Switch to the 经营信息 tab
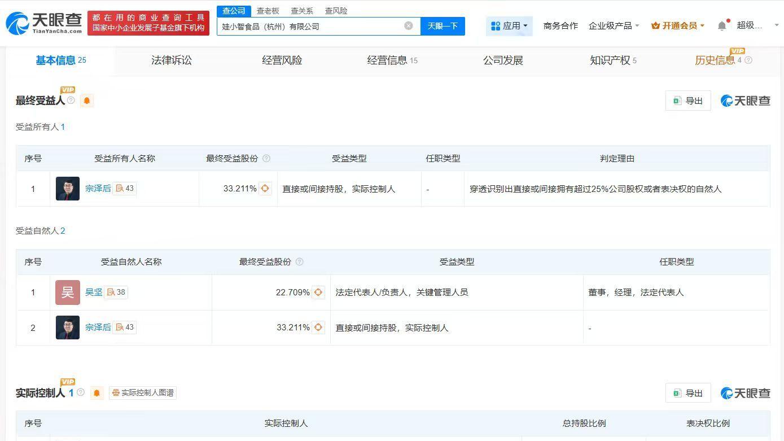Screen dimensions: 784x441 (x=392, y=60)
